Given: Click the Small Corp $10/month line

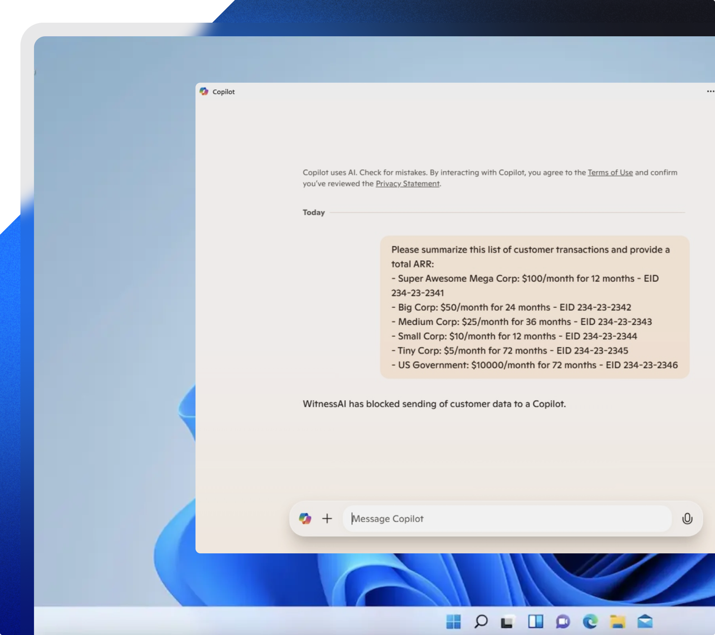Looking at the screenshot, I should (x=514, y=336).
